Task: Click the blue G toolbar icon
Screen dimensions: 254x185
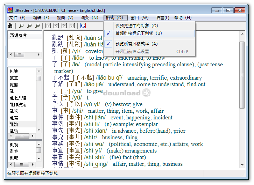Action: 83,25
